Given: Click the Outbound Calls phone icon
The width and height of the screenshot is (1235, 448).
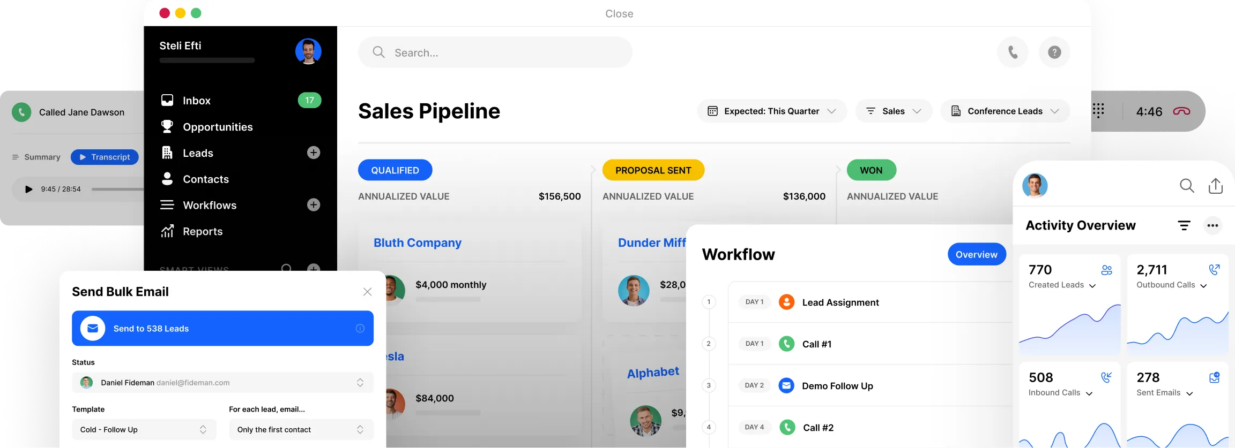Looking at the screenshot, I should click(1214, 270).
